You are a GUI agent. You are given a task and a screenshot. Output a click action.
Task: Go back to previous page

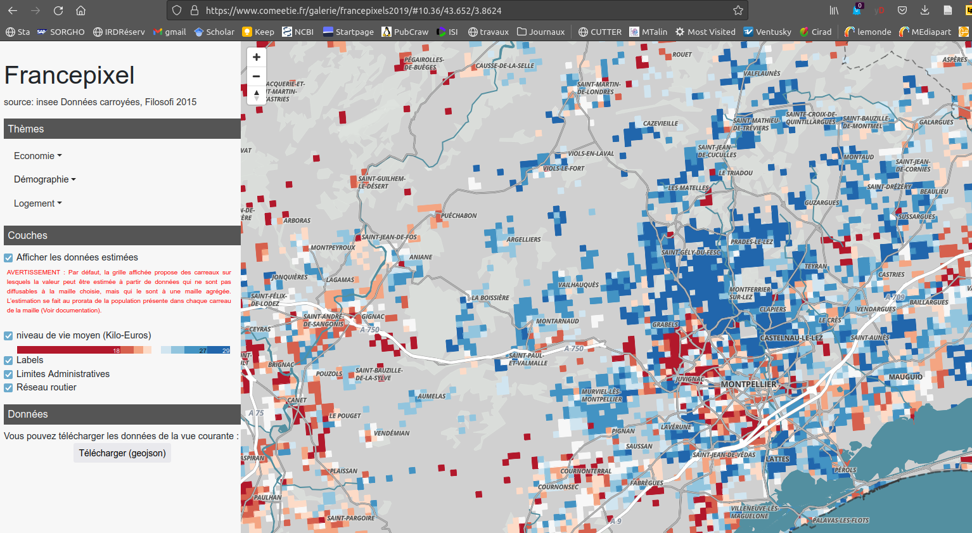[13, 11]
